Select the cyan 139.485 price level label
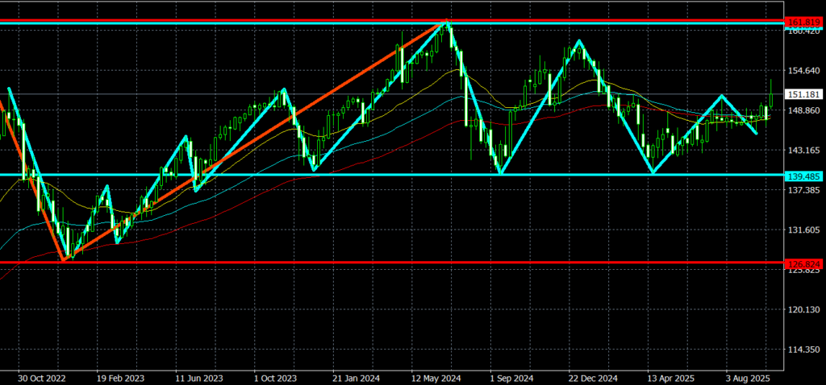Viewport: 826px width, 385px height. click(x=804, y=175)
